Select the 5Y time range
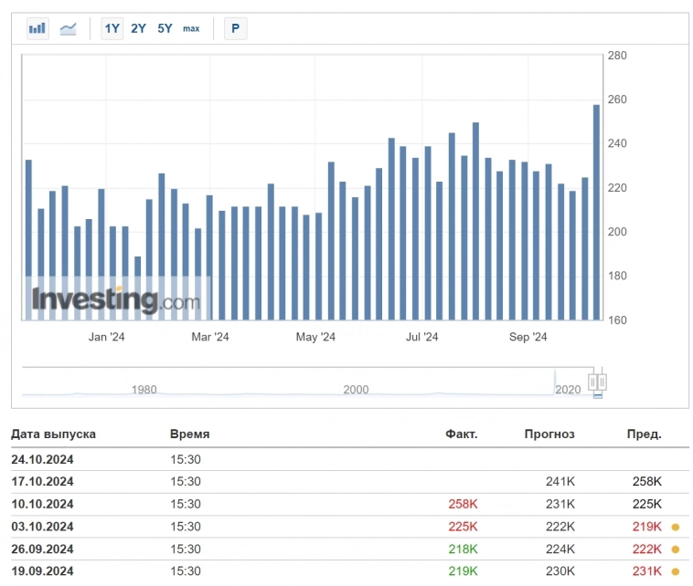 click(165, 28)
